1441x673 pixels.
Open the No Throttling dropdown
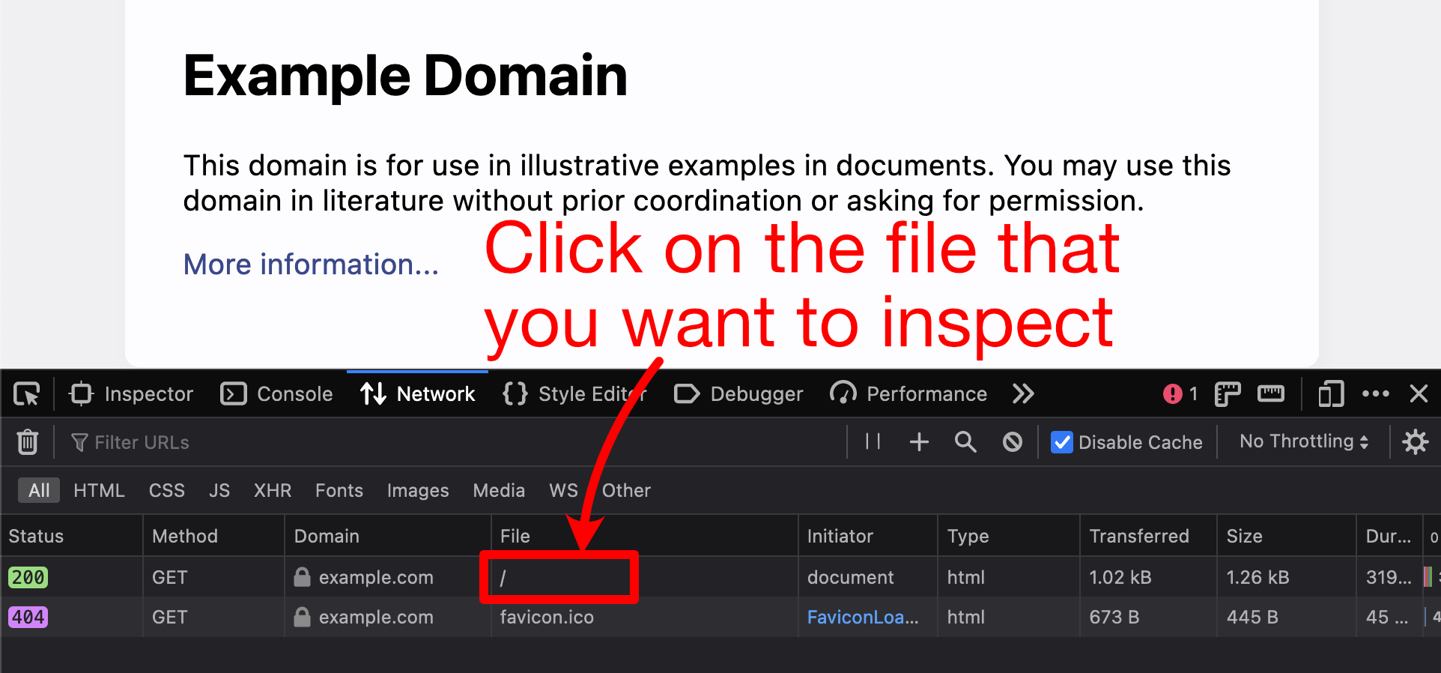tap(1303, 441)
